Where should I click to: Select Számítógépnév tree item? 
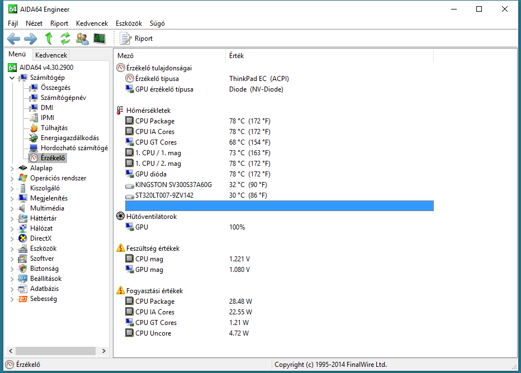(64, 98)
